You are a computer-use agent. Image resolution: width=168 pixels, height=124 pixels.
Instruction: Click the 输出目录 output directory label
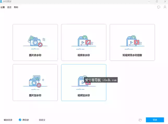8,120
